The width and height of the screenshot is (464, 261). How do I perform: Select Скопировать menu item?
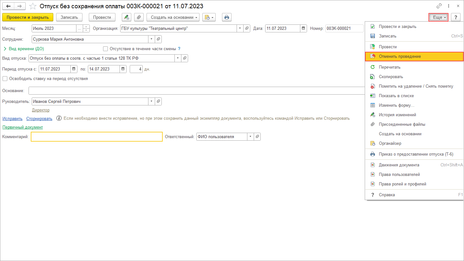pos(414,77)
